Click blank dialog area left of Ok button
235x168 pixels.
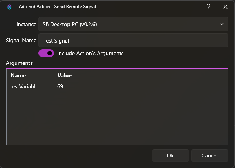pyautogui.click(x=78, y=155)
